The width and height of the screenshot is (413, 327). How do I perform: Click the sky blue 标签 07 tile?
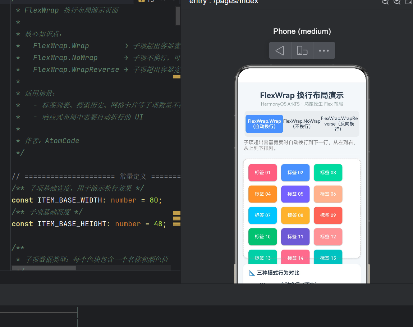tap(263, 215)
